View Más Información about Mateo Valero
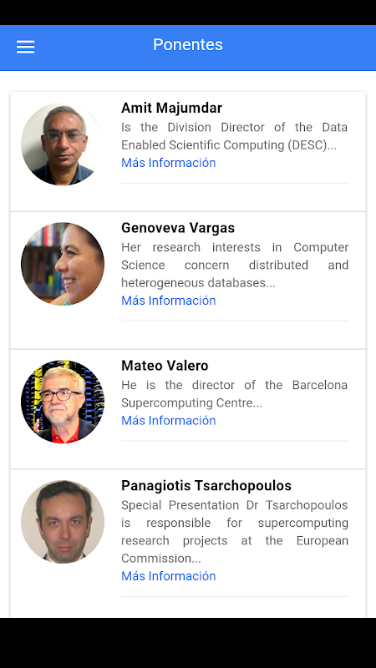Viewport: 376px width, 668px height. tap(169, 421)
